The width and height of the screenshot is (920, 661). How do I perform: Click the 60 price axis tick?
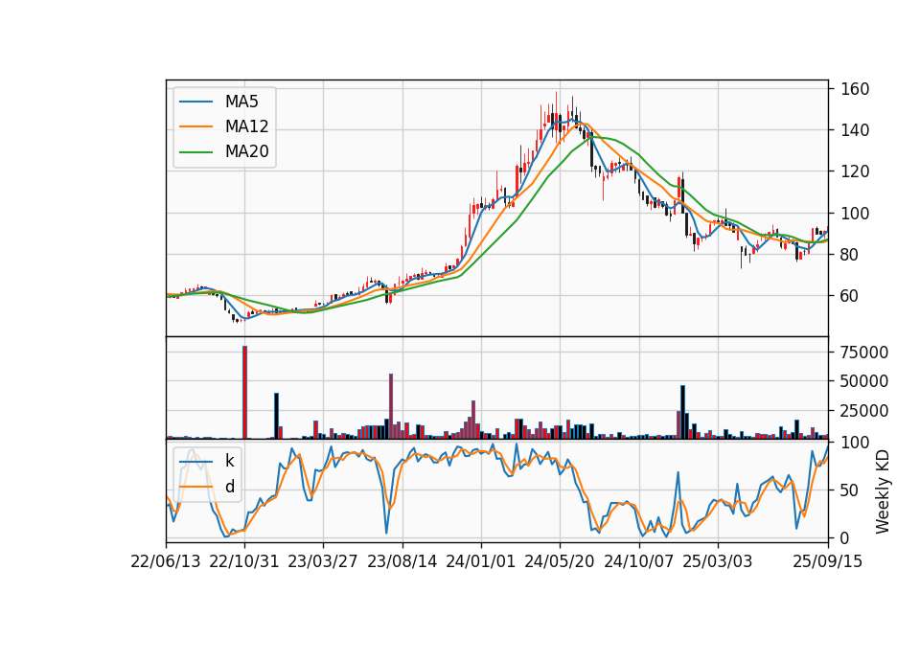tap(850, 296)
